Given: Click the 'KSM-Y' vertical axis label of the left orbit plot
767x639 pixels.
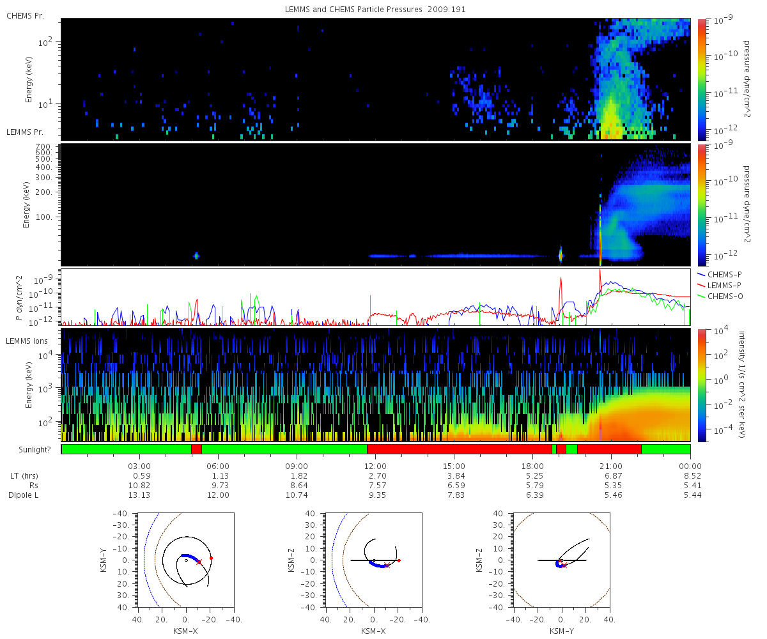Looking at the screenshot, I should 105,560.
